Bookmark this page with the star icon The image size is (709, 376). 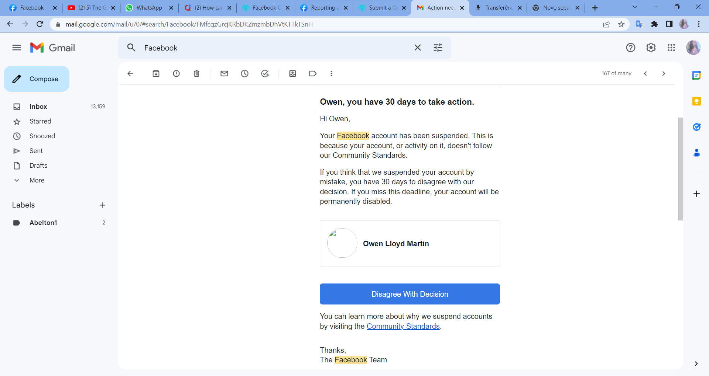click(x=621, y=24)
